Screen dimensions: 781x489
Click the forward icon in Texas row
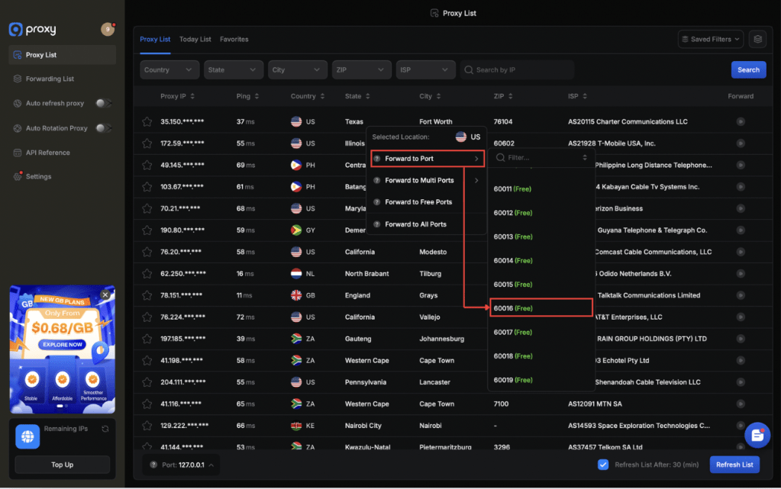pos(740,121)
